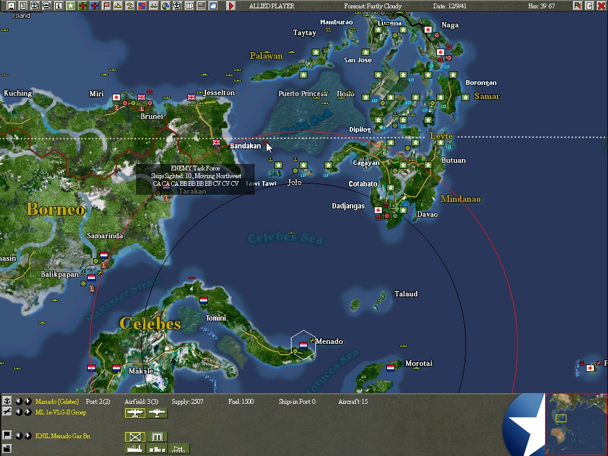
Task: Click the red play end-turn button
Action: [x=231, y=6]
